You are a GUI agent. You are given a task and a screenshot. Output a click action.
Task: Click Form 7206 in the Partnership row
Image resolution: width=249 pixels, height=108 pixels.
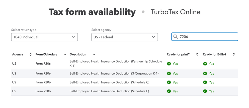[43, 64]
